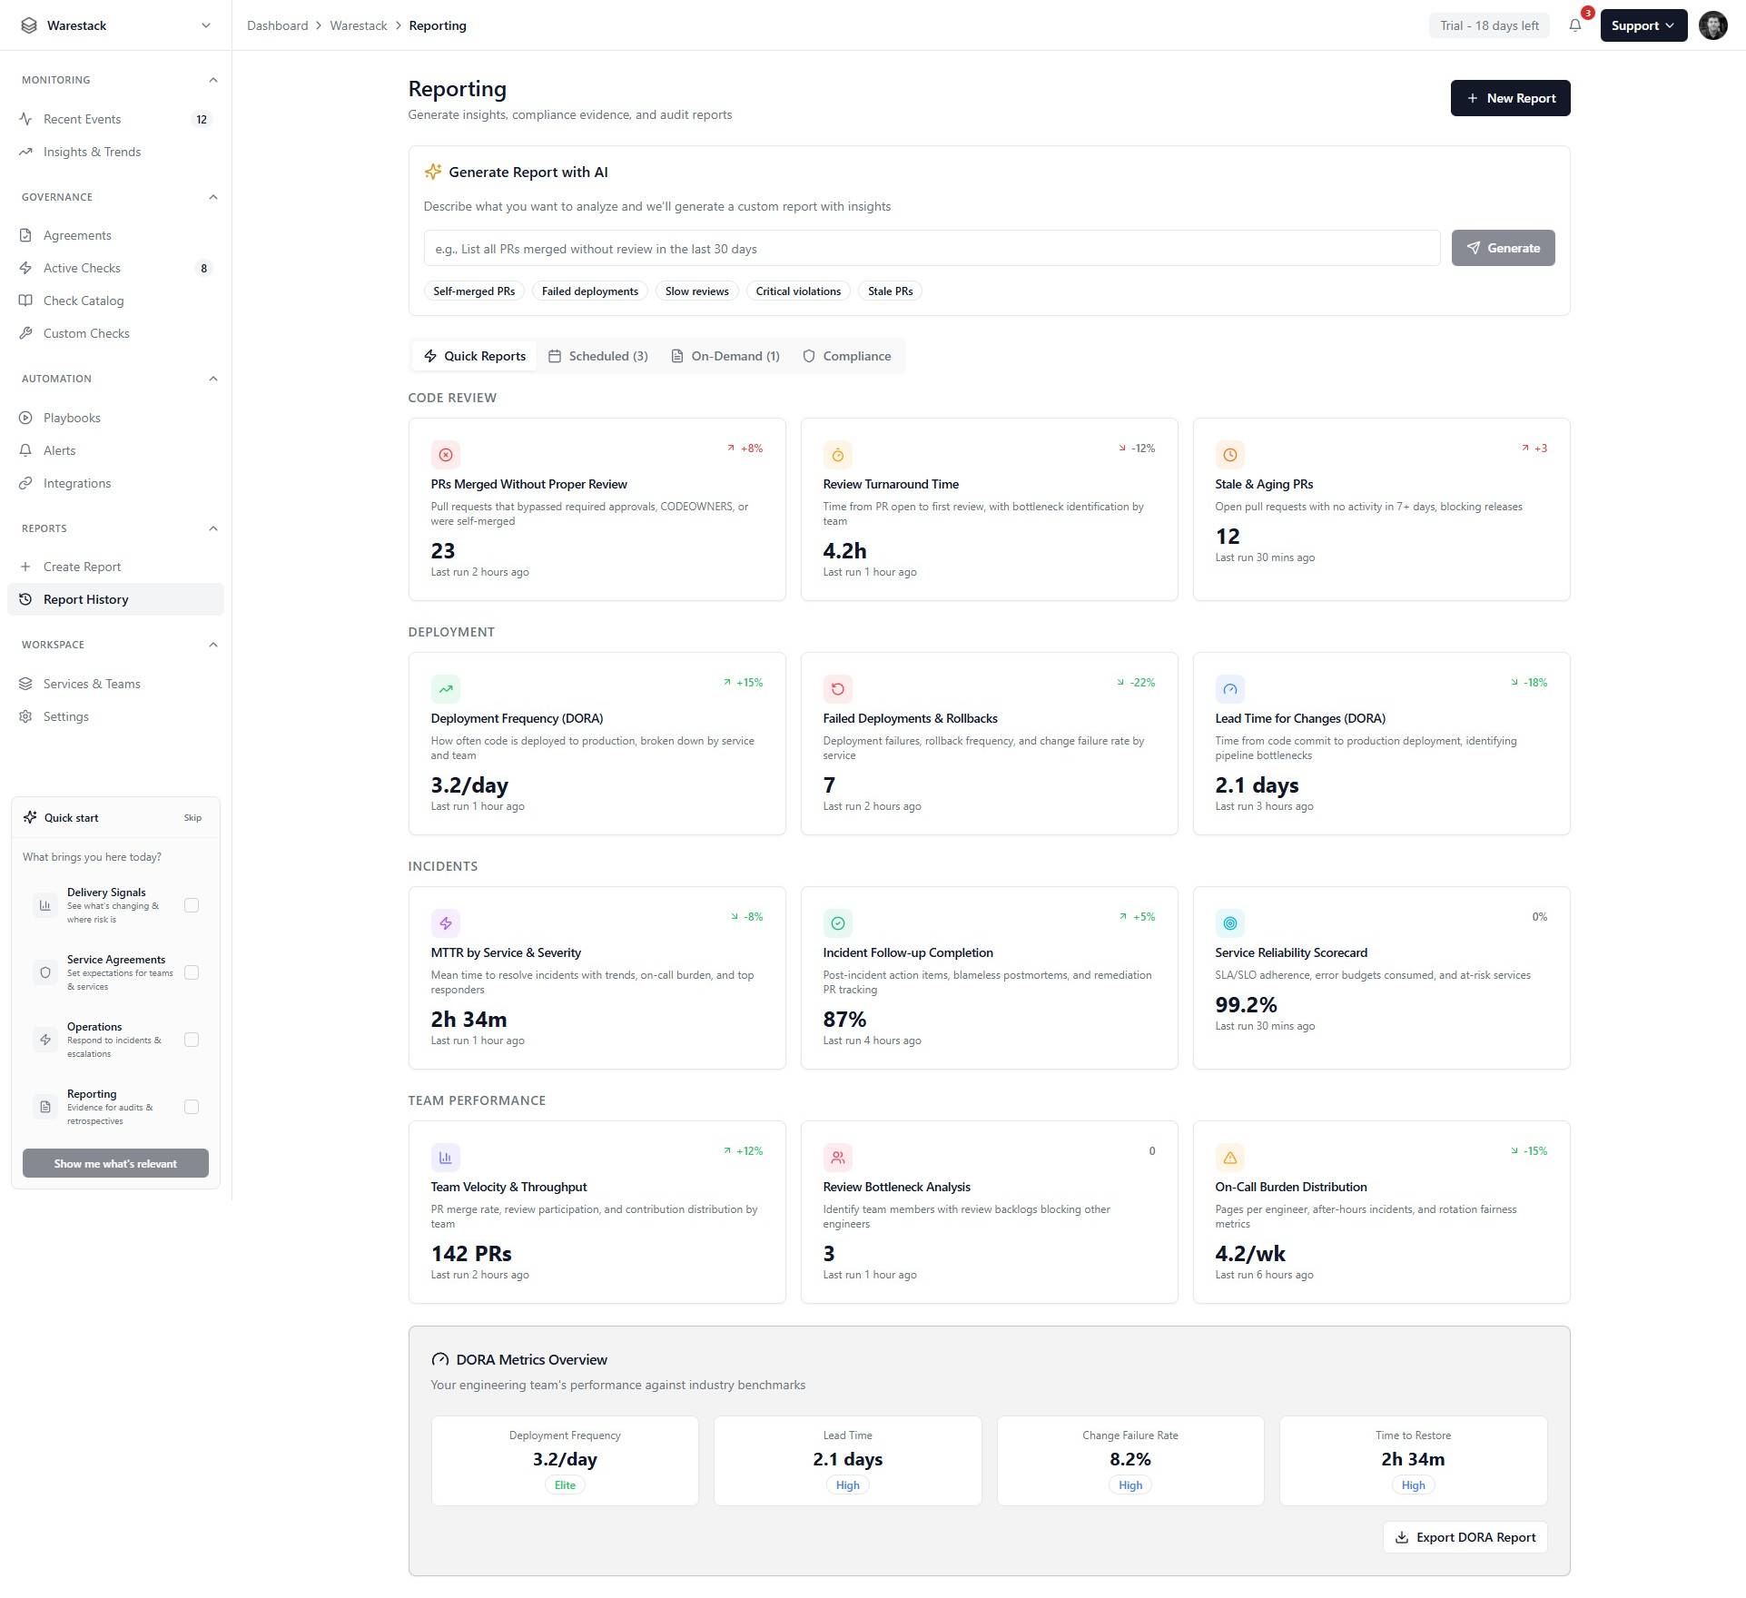
Task: Create a New Report
Action: coord(1510,98)
